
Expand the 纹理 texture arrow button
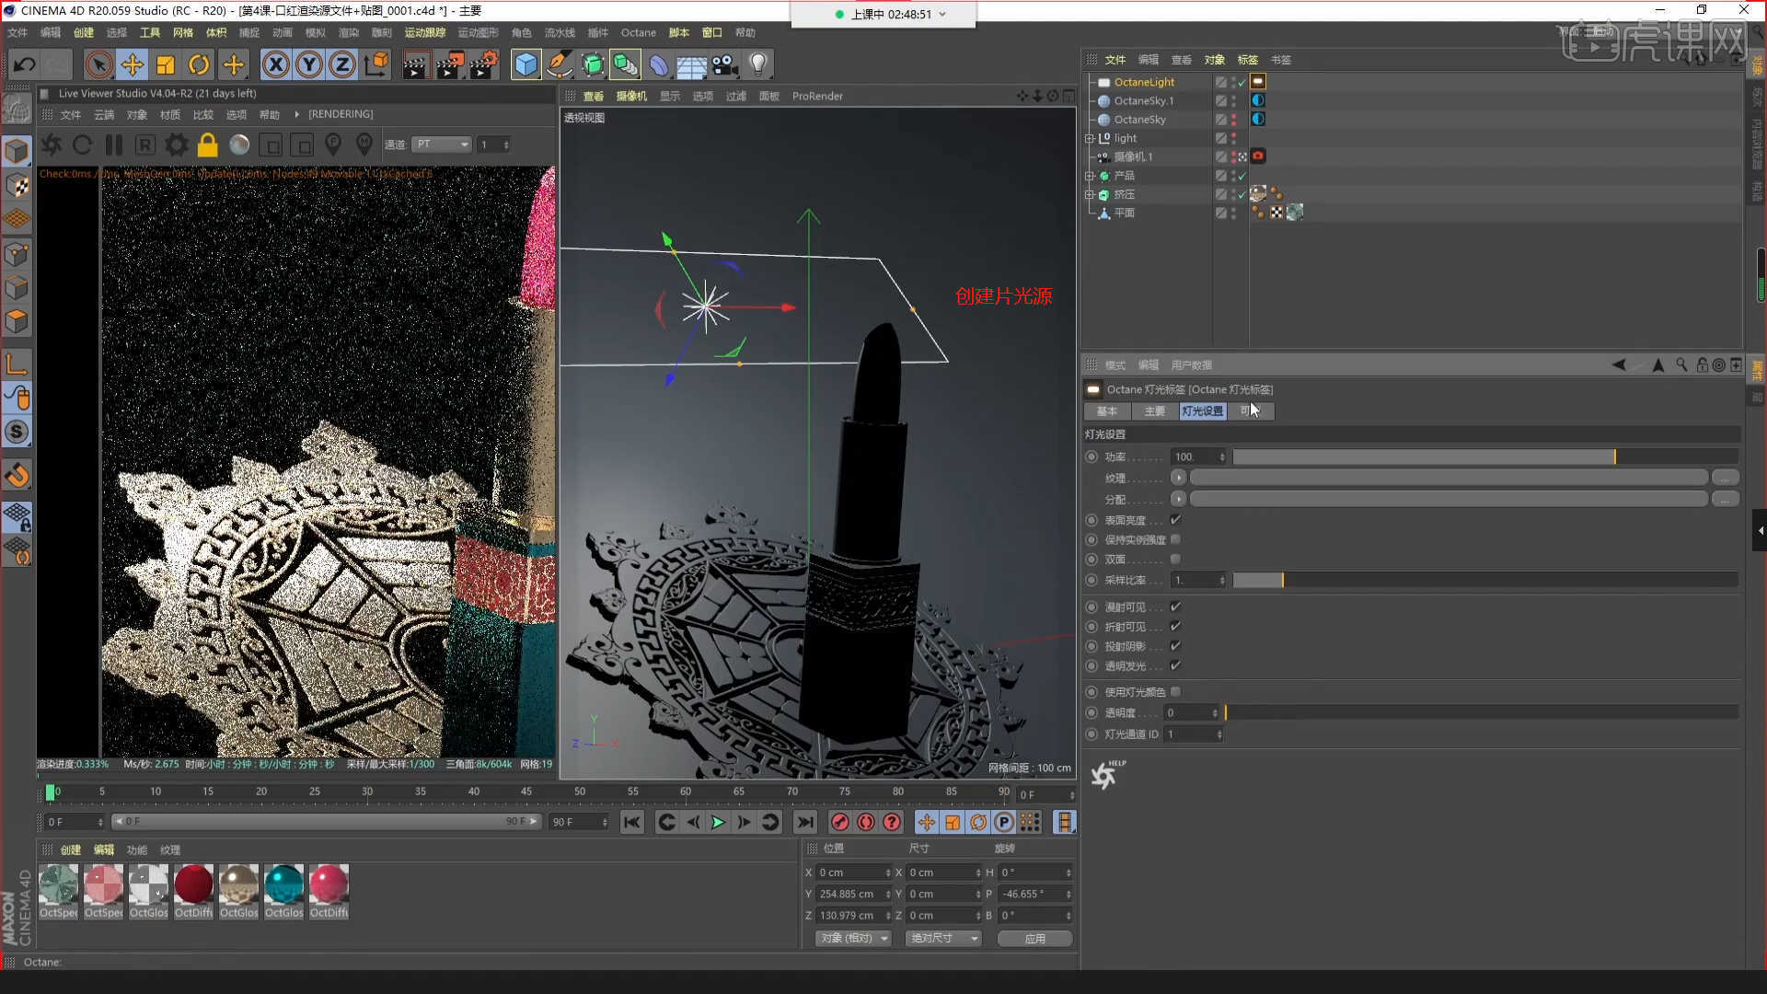coord(1178,478)
